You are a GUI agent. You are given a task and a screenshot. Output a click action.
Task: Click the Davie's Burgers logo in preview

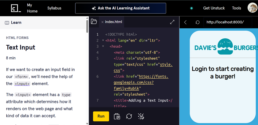226,47
